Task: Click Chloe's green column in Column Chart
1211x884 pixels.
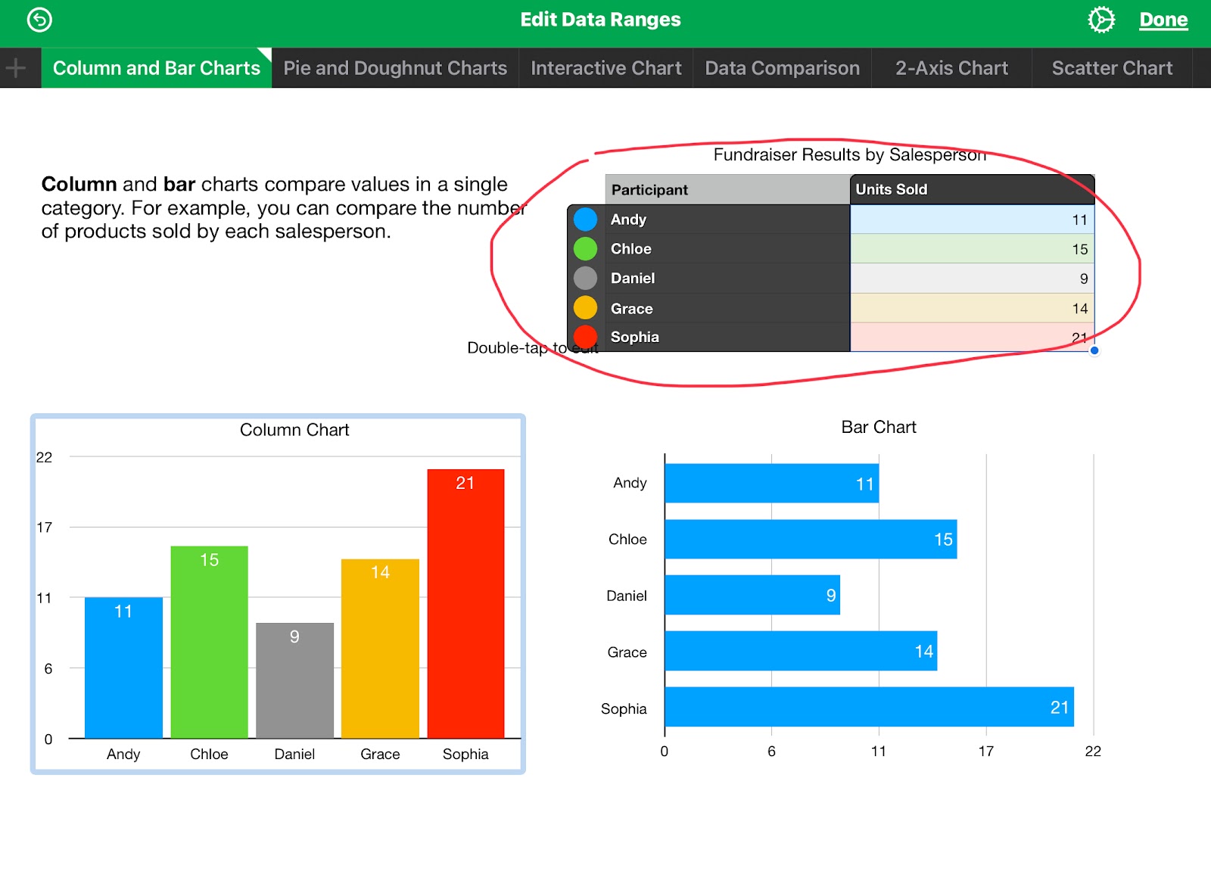Action: point(209,642)
